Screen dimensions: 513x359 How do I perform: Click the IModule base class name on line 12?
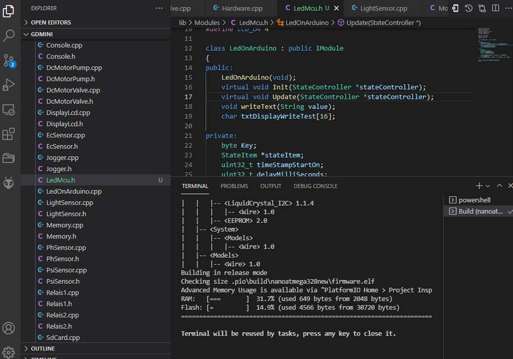[329, 49]
